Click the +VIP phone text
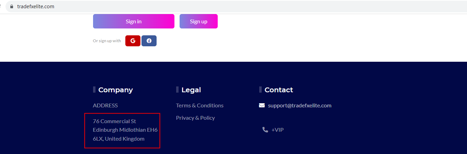Screen dimensions: 467x154 (x=277, y=130)
